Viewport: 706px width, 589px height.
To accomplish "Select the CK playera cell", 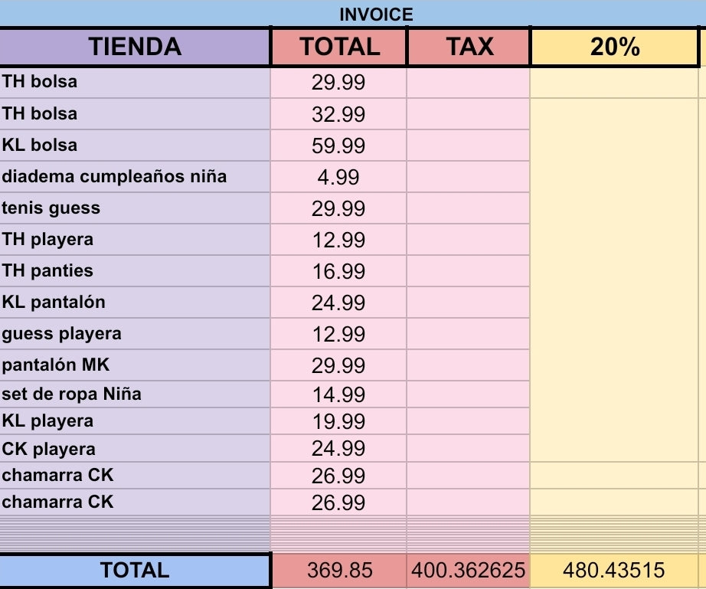I will tap(135, 449).
